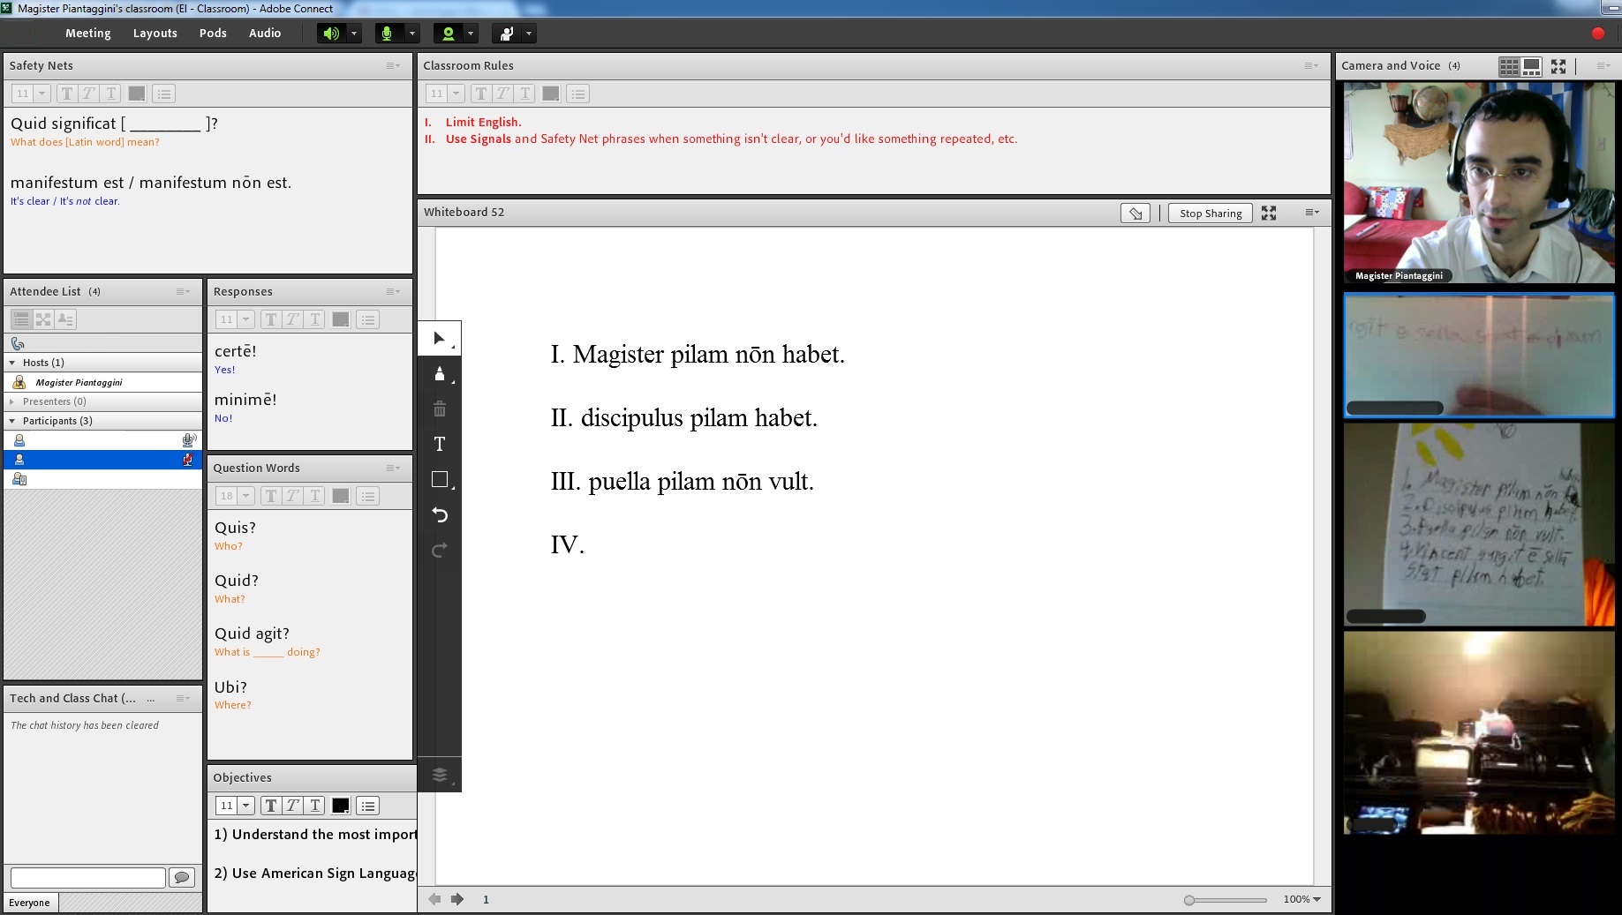Click the chat message input field
This screenshot has height=915, width=1622.
87,877
